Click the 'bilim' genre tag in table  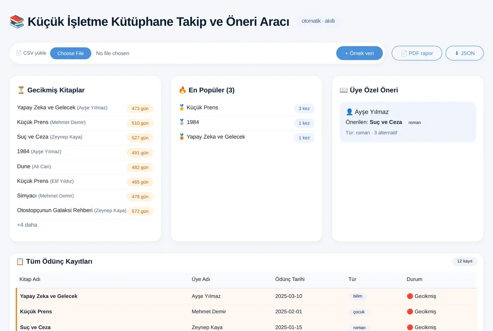tap(358, 296)
